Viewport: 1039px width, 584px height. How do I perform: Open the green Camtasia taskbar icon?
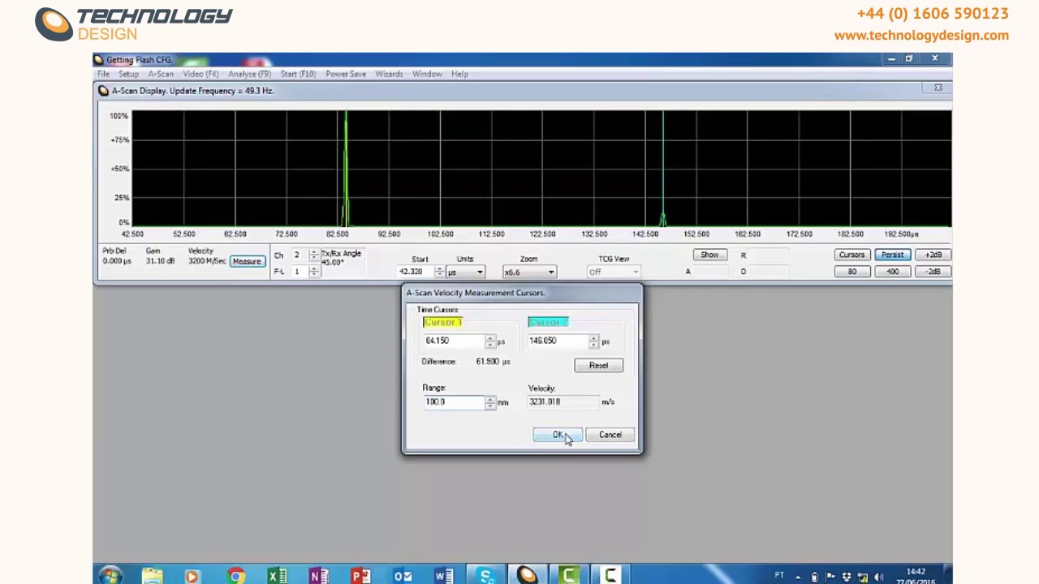pyautogui.click(x=569, y=576)
